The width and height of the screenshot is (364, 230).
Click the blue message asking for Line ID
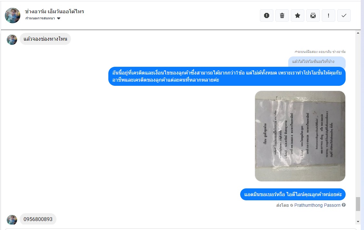[x=293, y=195]
